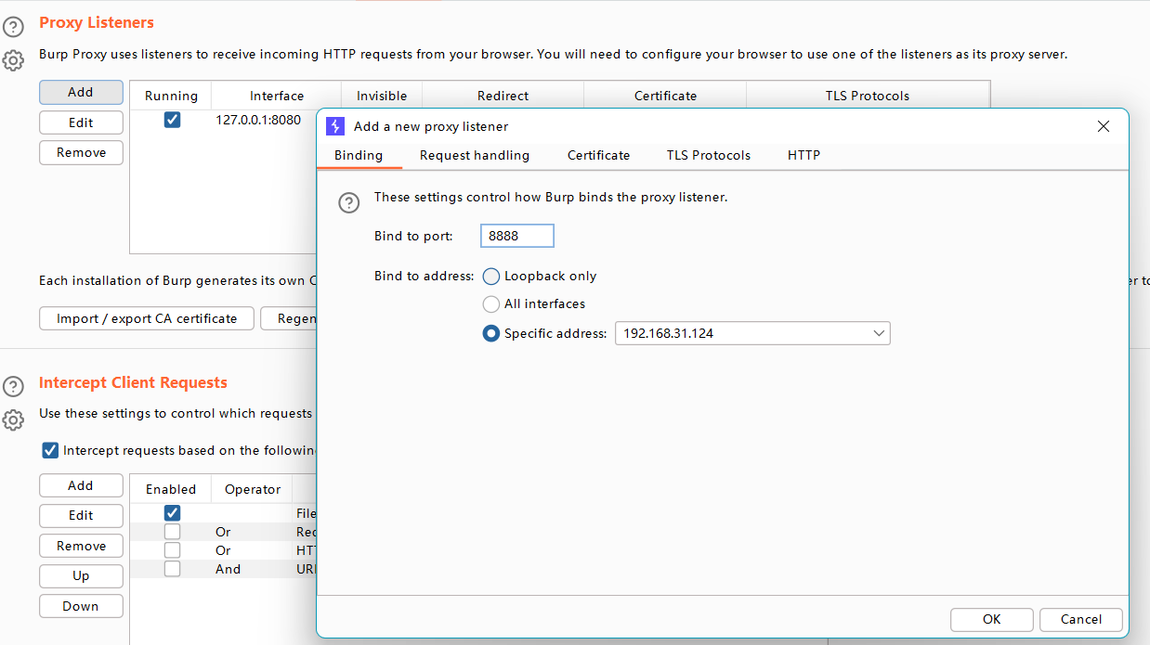The width and height of the screenshot is (1150, 645).
Task: Switch to the Certificate tab
Action: [599, 155]
